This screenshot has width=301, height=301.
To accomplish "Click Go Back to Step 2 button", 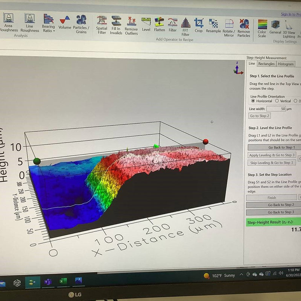I will (x=274, y=205).
